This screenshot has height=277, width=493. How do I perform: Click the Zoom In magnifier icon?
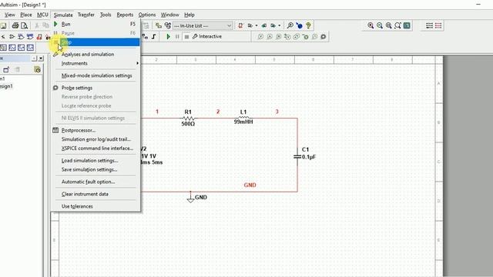(371, 25)
